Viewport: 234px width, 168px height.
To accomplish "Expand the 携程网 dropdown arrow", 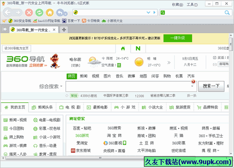I will click(x=219, y=151).
